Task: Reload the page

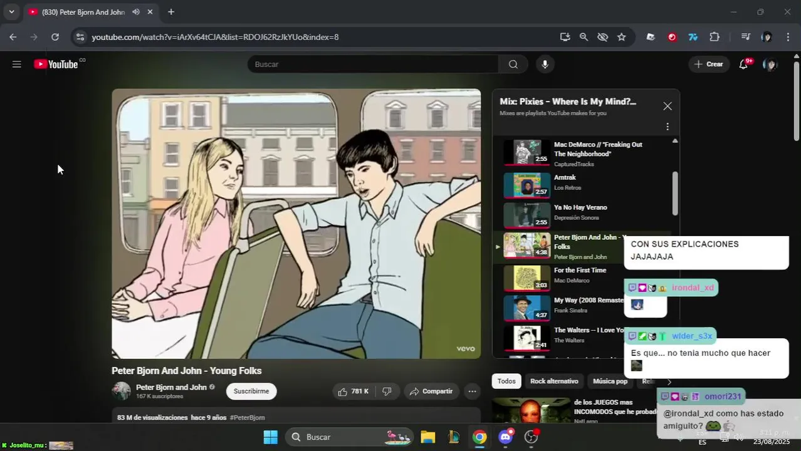Action: [55, 37]
